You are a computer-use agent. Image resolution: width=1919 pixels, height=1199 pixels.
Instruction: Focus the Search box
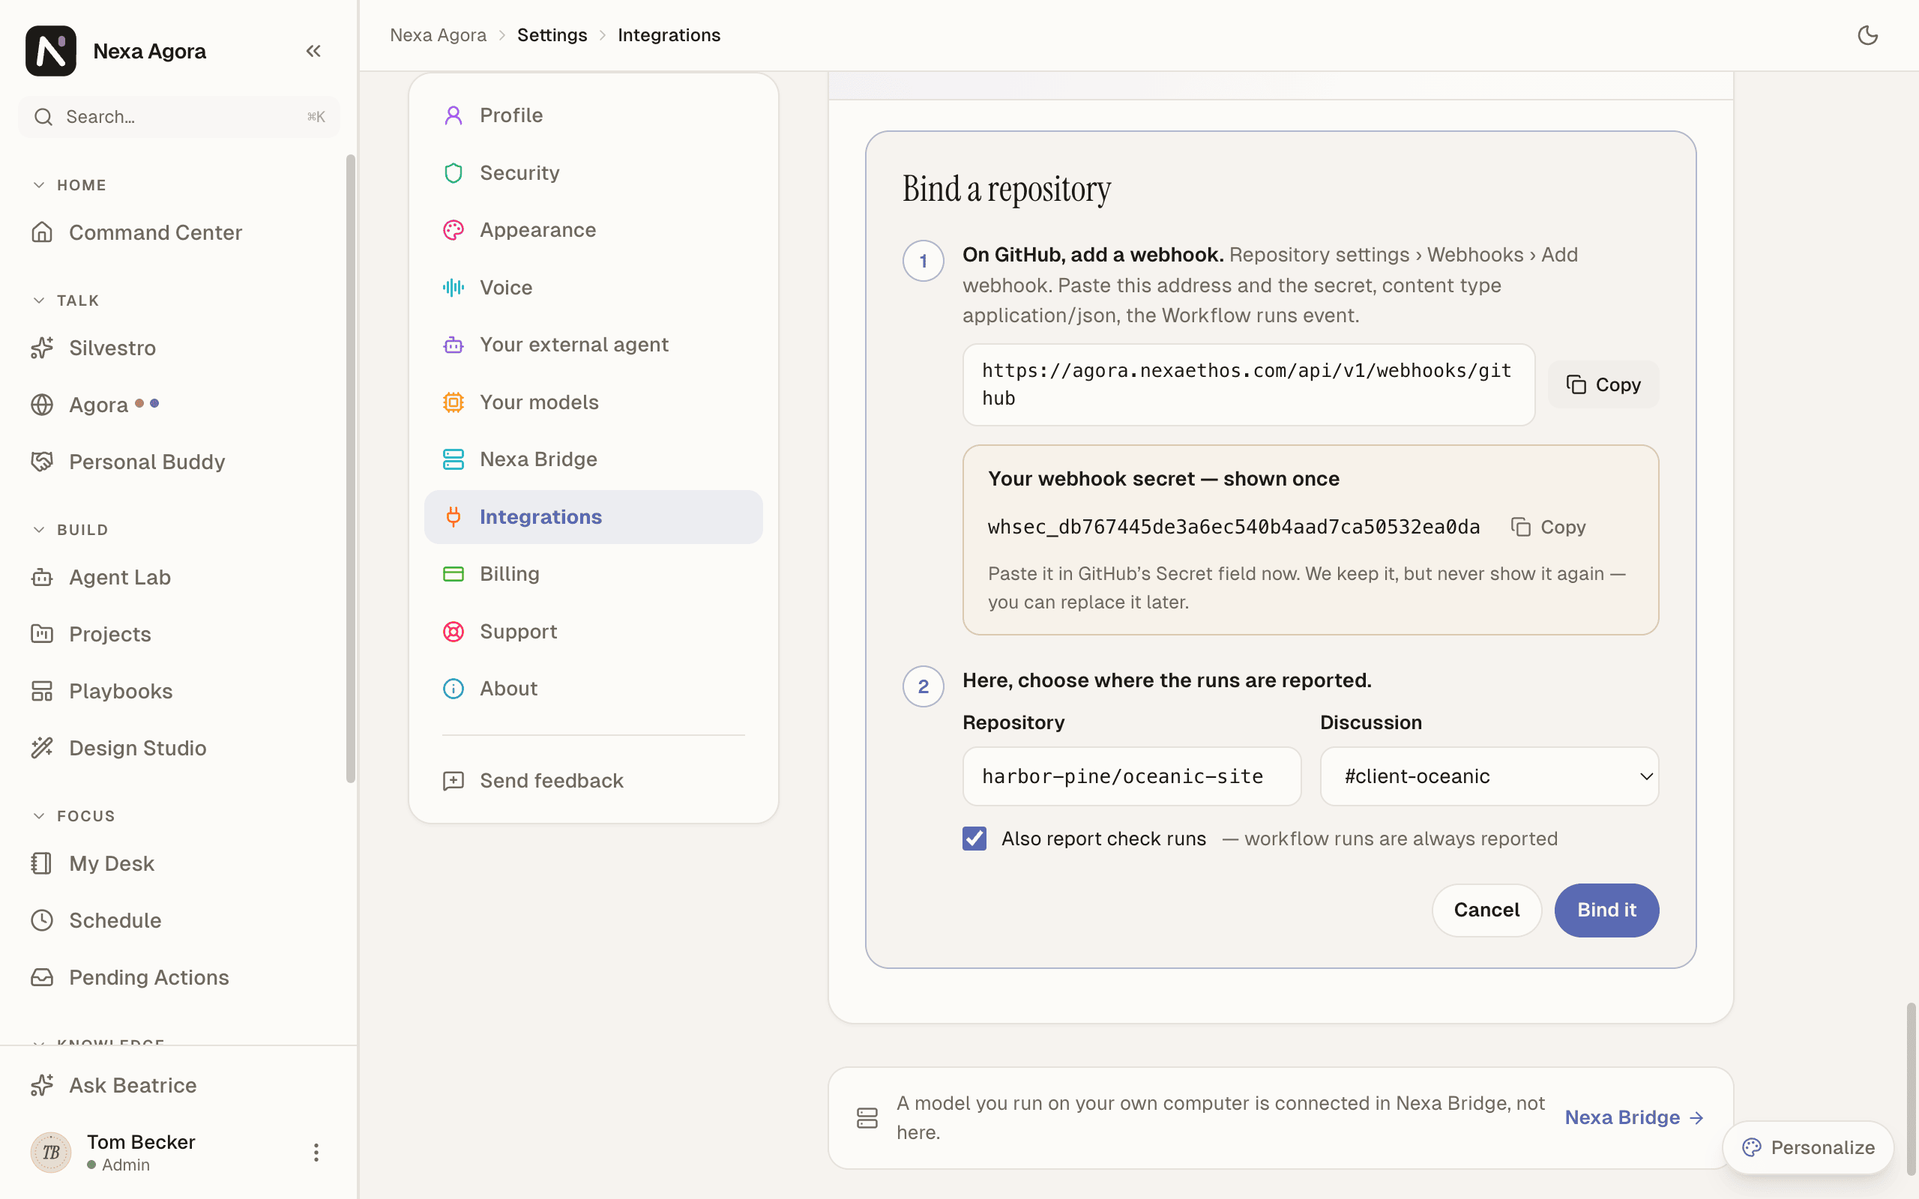179,117
